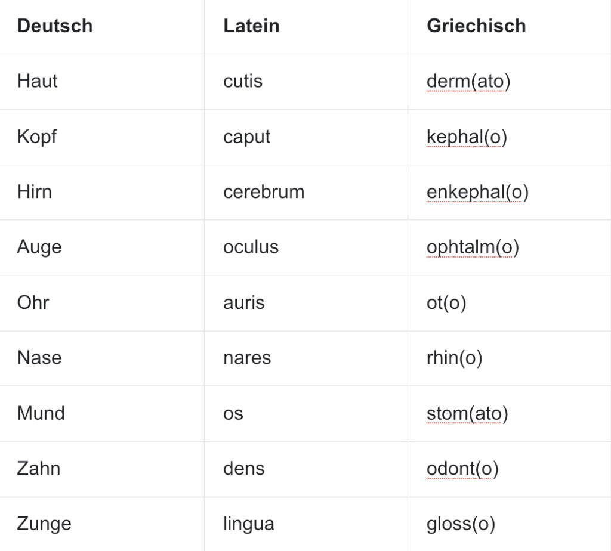
Task: Select the lingua cell
Action: click(306, 524)
